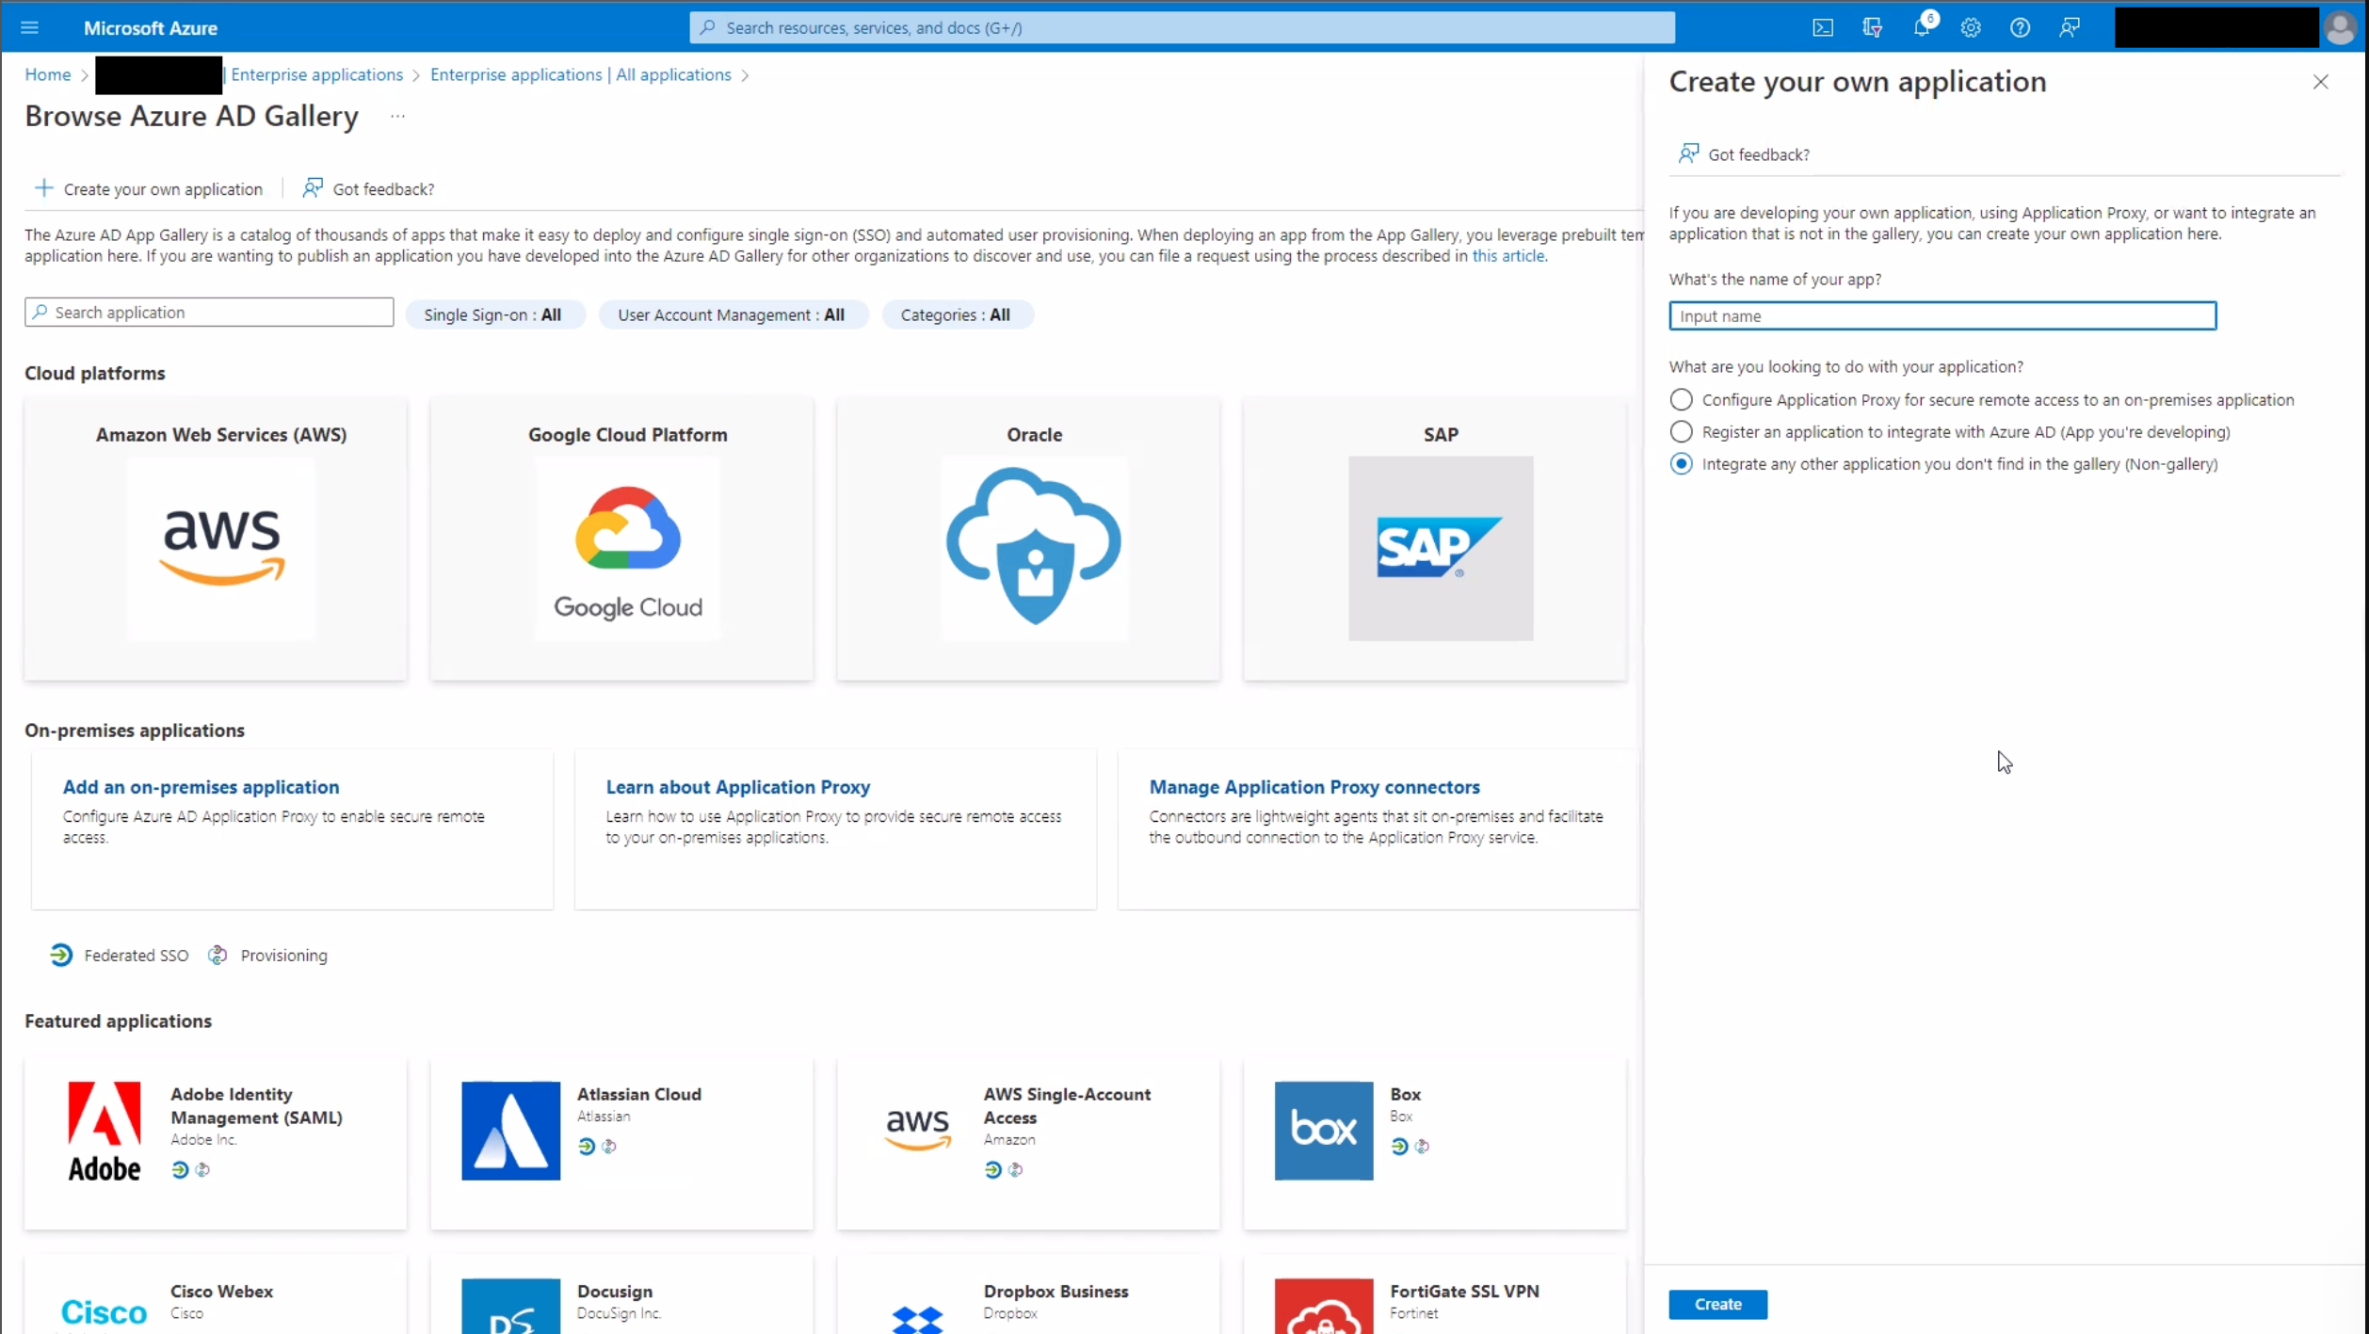Click the AWS Single-Account Access logo
The width and height of the screenshot is (2369, 1334).
pyautogui.click(x=917, y=1130)
